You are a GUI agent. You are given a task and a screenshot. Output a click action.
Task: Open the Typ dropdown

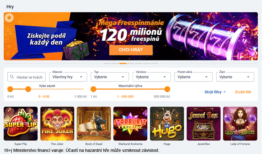click(110, 77)
